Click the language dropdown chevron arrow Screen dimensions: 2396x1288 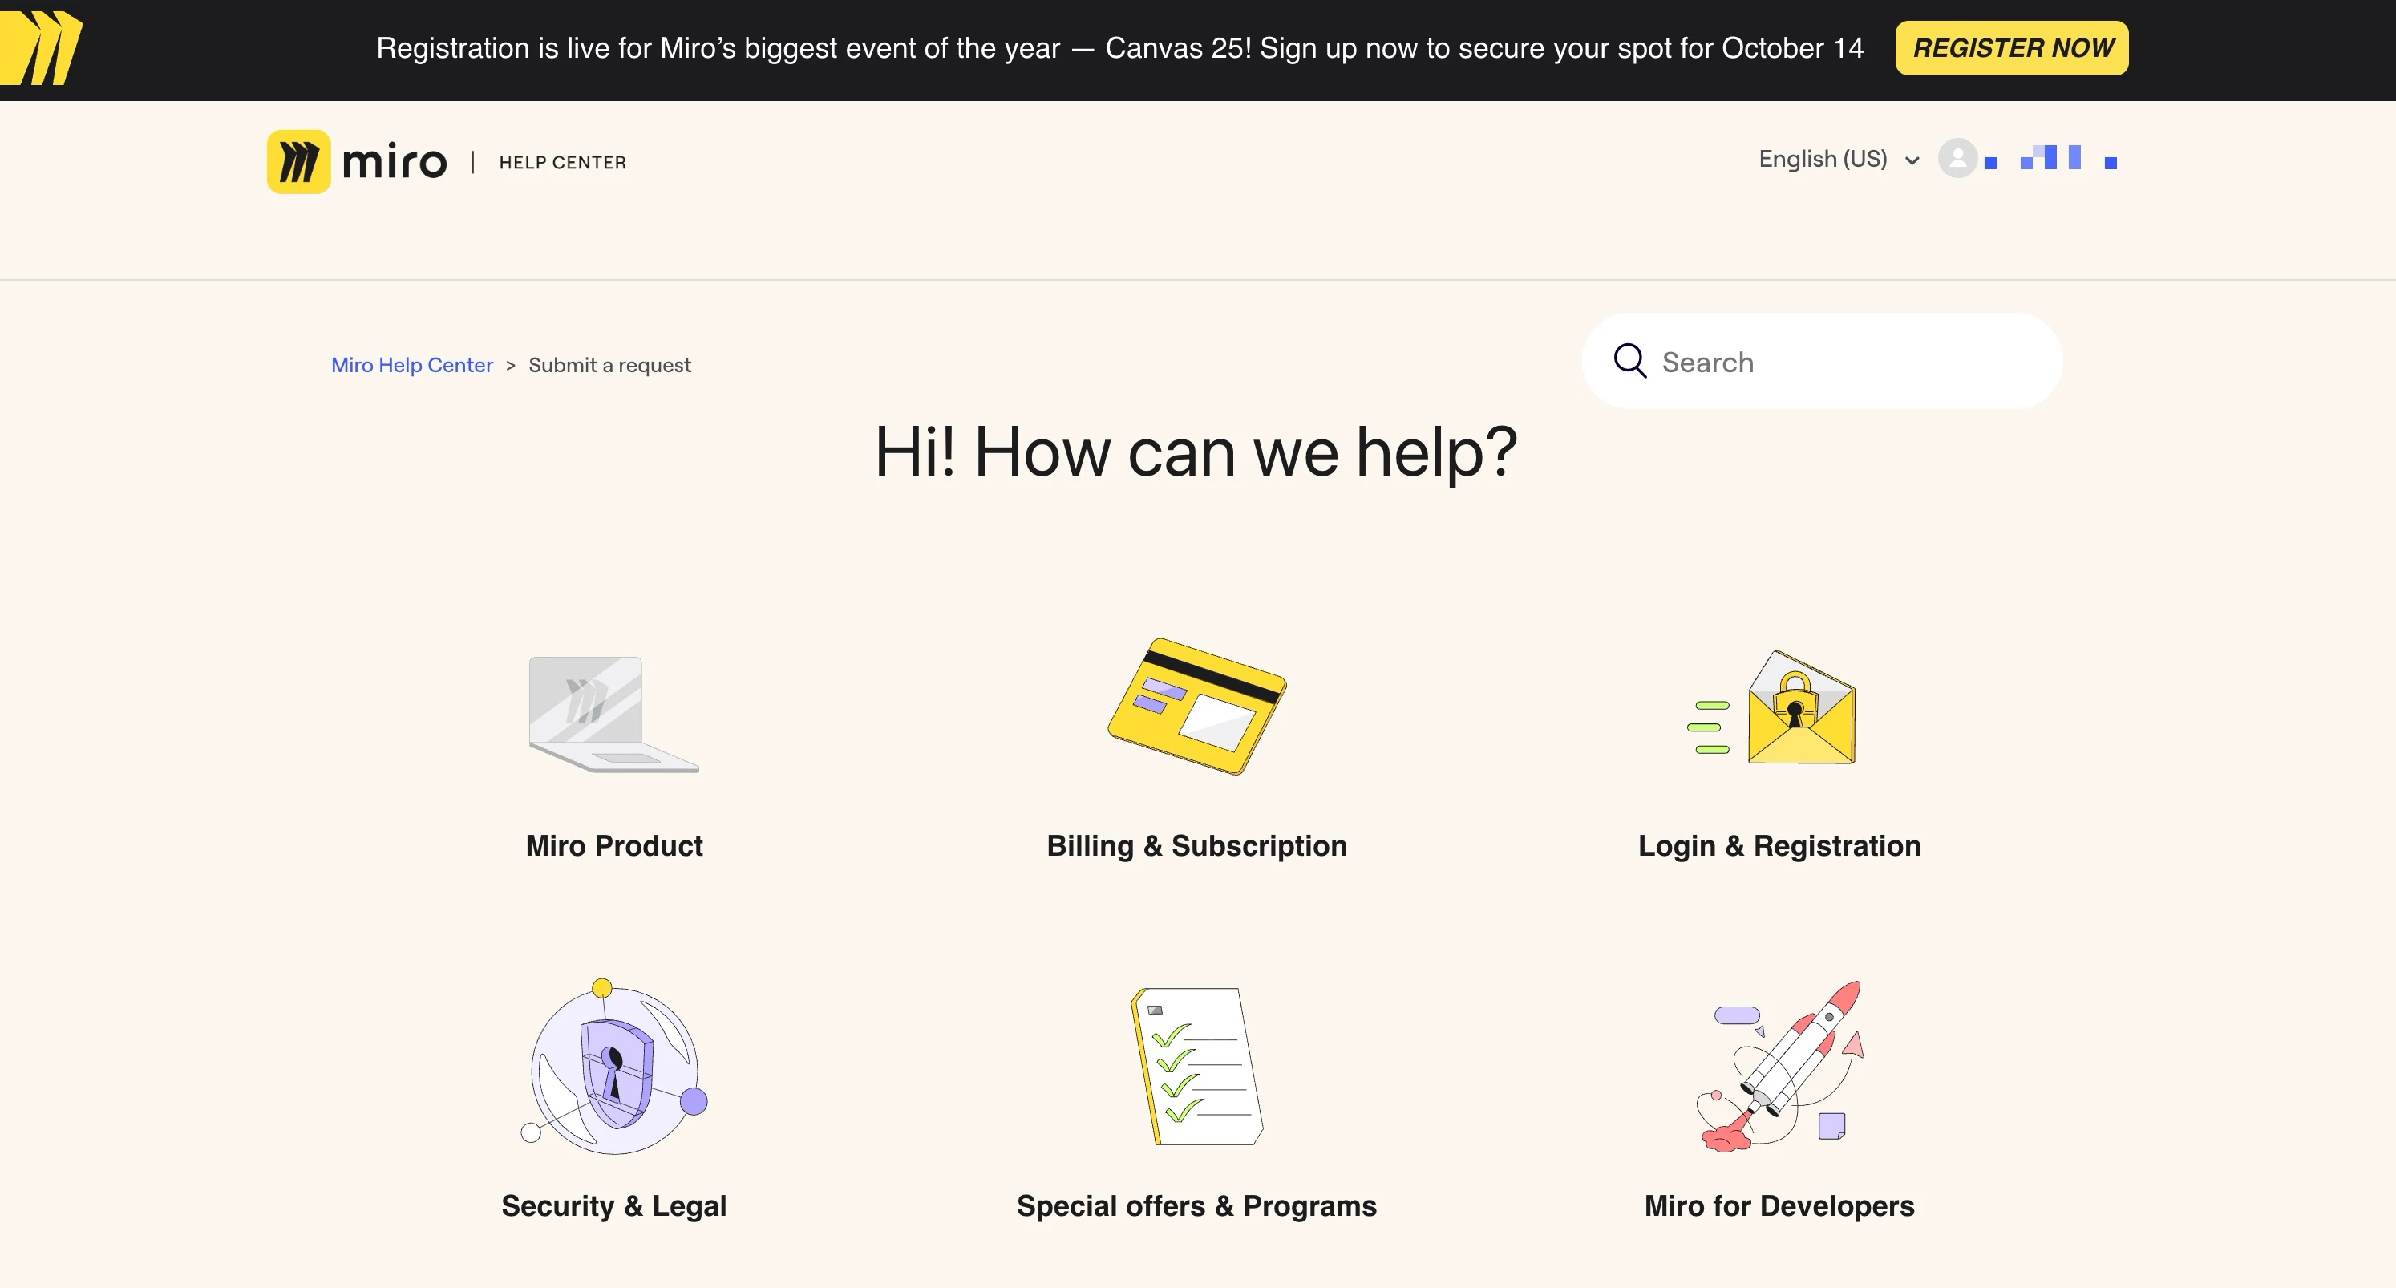1912,161
